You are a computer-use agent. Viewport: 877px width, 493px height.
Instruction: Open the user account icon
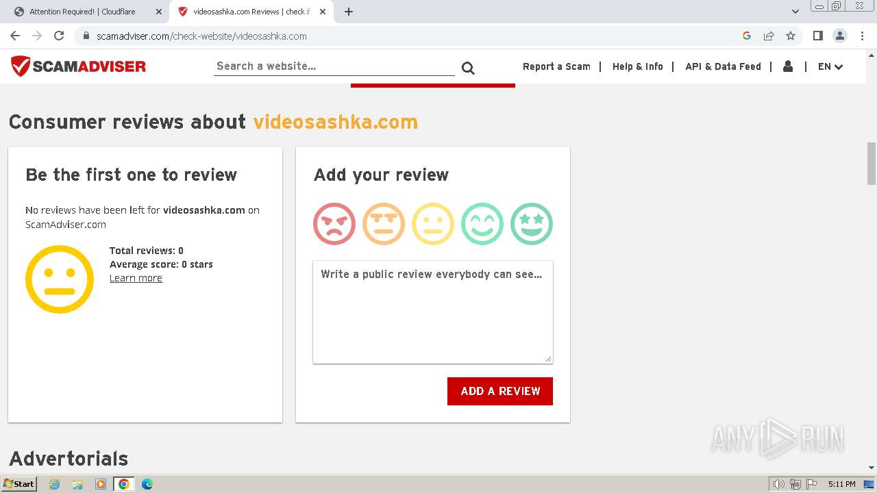pyautogui.click(x=788, y=66)
